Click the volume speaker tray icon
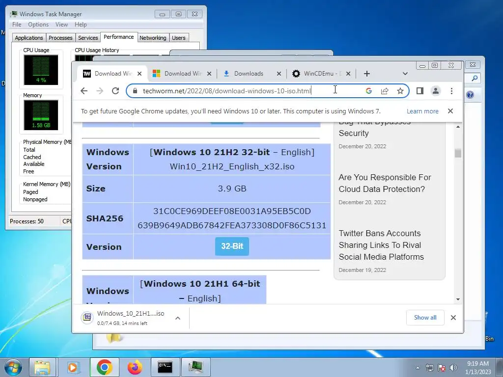 453,368
